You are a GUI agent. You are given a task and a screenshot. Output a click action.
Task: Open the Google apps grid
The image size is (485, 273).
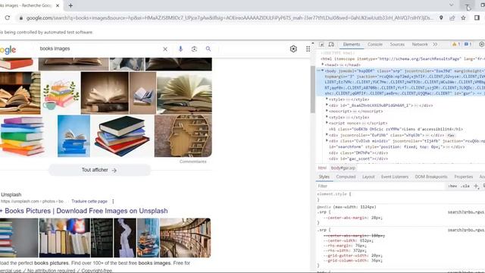pyautogui.click(x=308, y=49)
